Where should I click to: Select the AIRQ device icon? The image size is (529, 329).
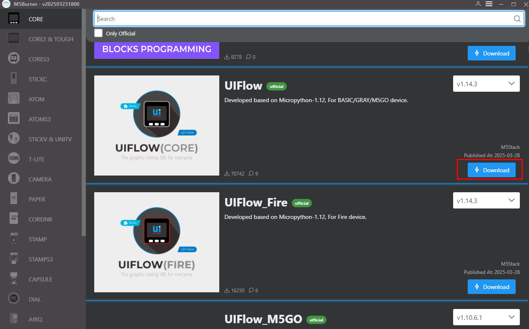tap(14, 319)
